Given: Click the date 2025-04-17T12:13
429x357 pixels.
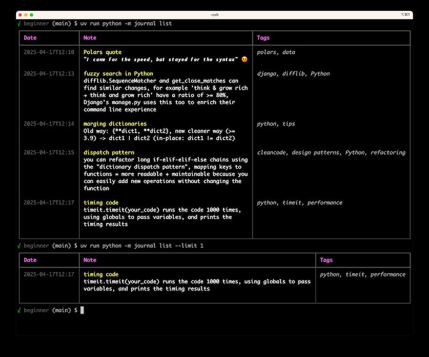Looking at the screenshot, I should [49, 74].
